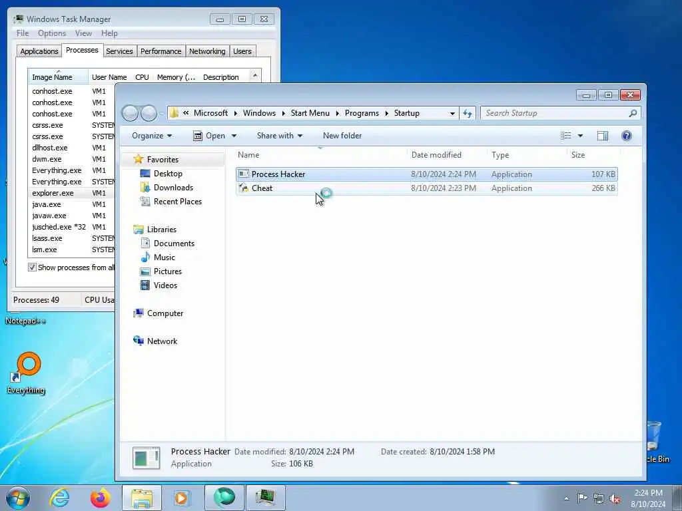
Task: Open Videos library
Action: pyautogui.click(x=165, y=285)
